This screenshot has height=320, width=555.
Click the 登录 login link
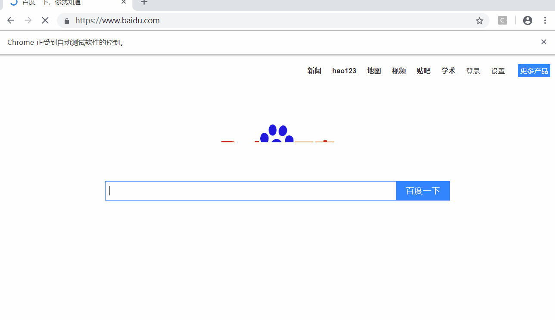pos(473,71)
